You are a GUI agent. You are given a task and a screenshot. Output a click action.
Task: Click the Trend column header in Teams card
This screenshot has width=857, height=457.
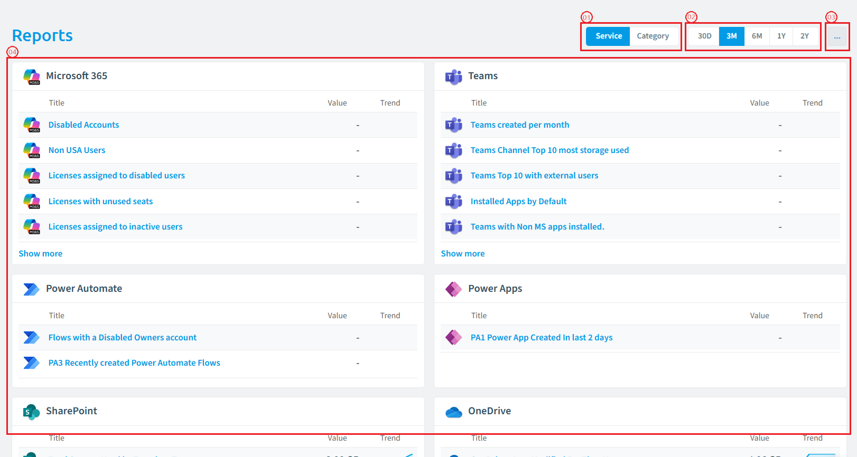click(813, 103)
